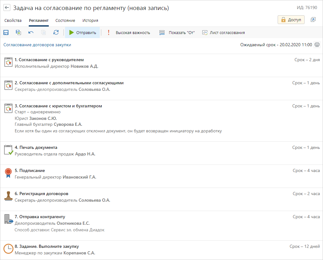
Task: Open Лист согласования
Action: (224, 32)
